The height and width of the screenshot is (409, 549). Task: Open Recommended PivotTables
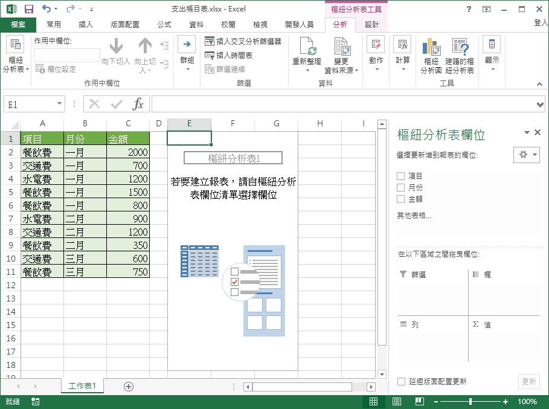(x=460, y=51)
